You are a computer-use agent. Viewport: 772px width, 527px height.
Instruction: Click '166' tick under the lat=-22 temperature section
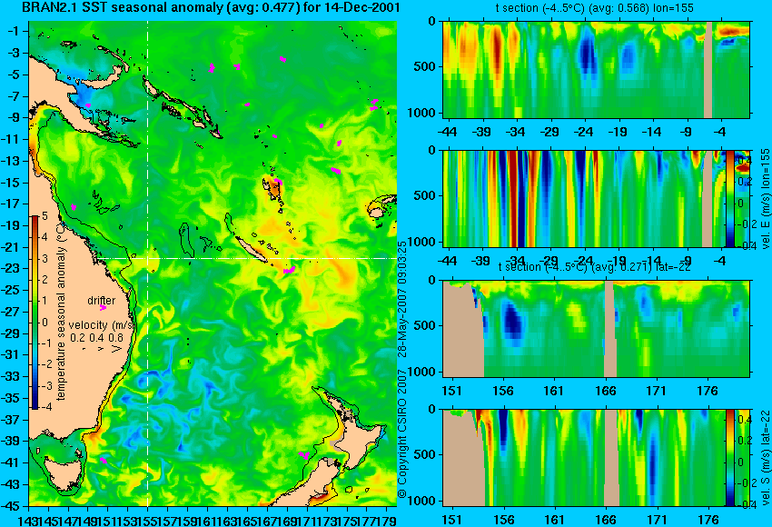tap(605, 391)
